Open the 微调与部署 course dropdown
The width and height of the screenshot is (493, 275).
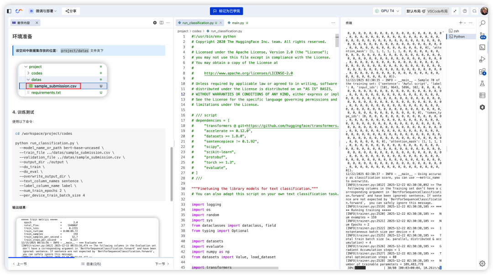43,11
